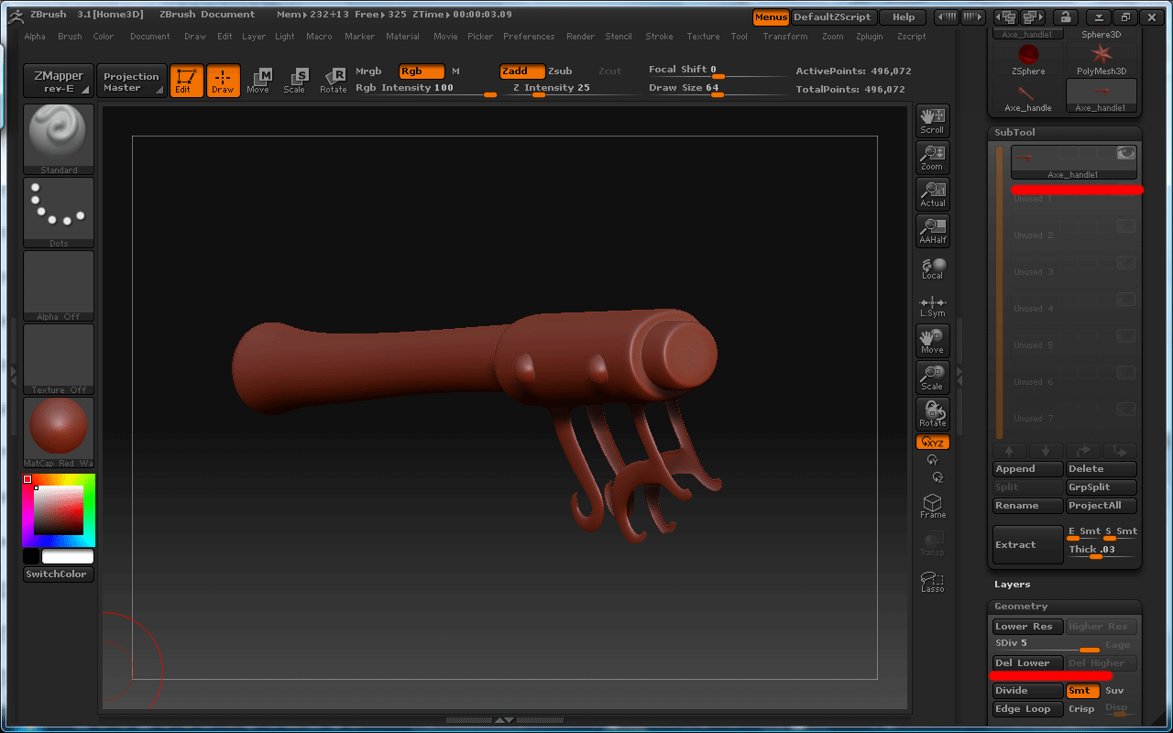
Task: Open the Transform menu
Action: pyautogui.click(x=784, y=37)
